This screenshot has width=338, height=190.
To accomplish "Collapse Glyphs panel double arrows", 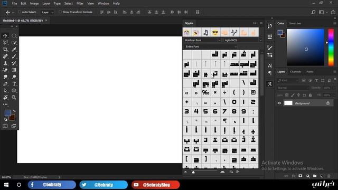I will (255, 23).
